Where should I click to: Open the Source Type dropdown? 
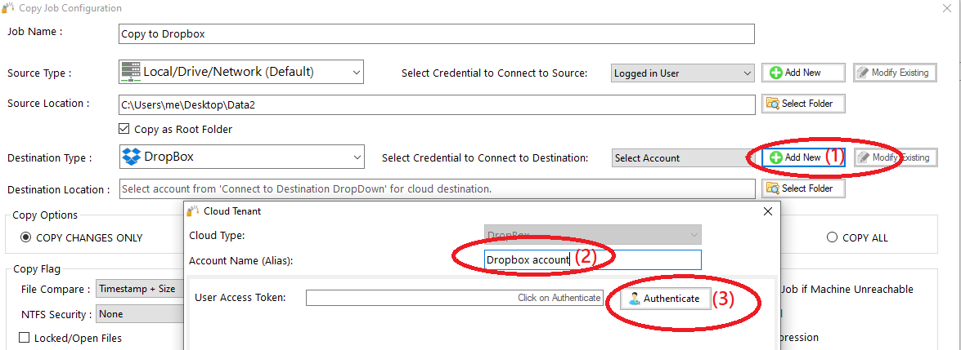[240, 72]
